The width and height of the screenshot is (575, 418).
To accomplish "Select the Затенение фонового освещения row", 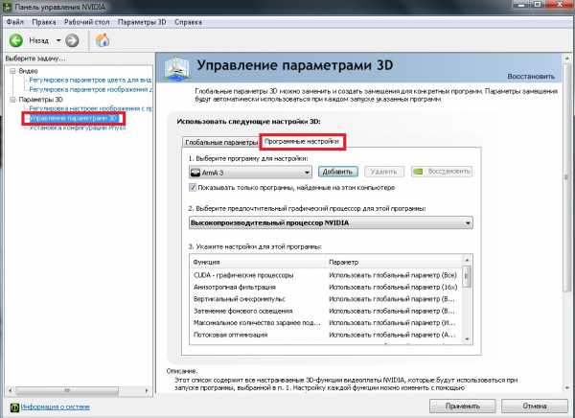I will click(x=327, y=311).
